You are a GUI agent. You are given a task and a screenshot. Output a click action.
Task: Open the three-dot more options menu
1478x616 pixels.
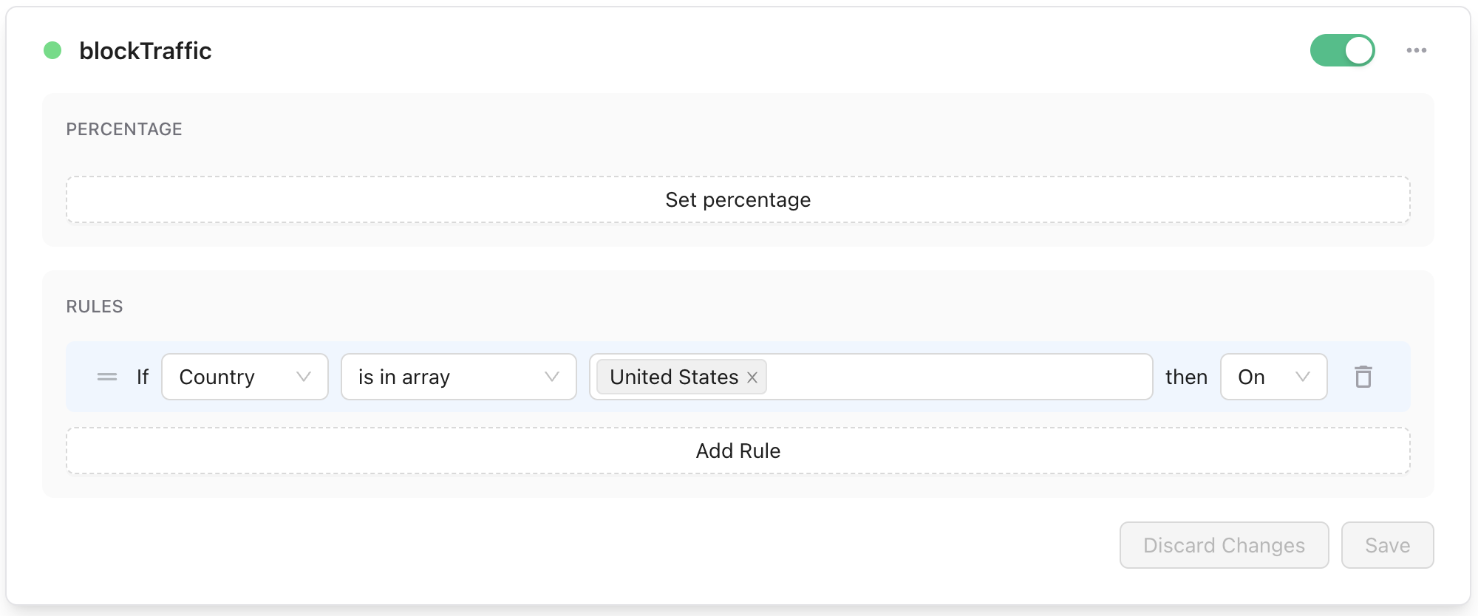click(1416, 50)
